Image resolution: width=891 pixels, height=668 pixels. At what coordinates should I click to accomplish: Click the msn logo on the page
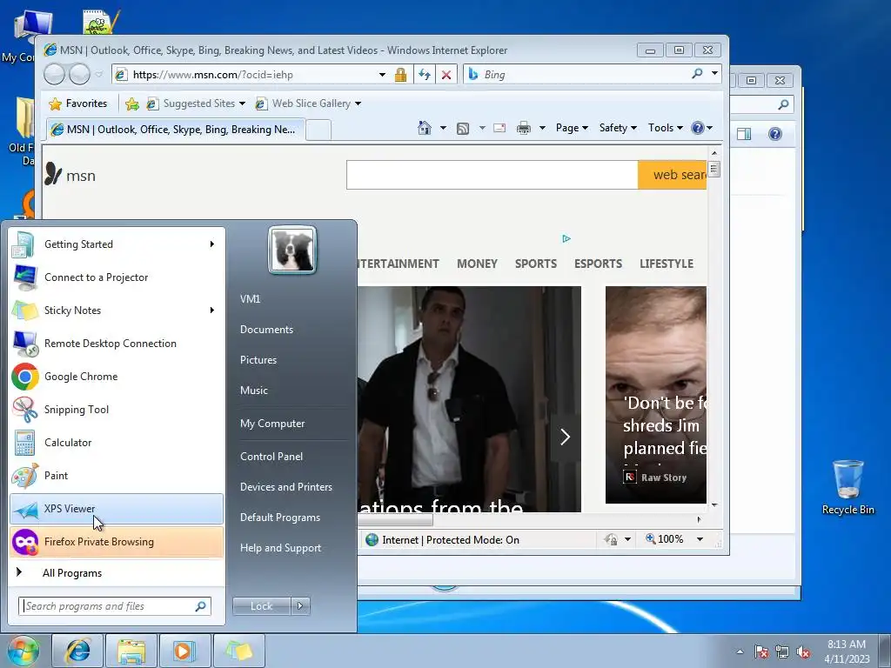click(x=70, y=174)
